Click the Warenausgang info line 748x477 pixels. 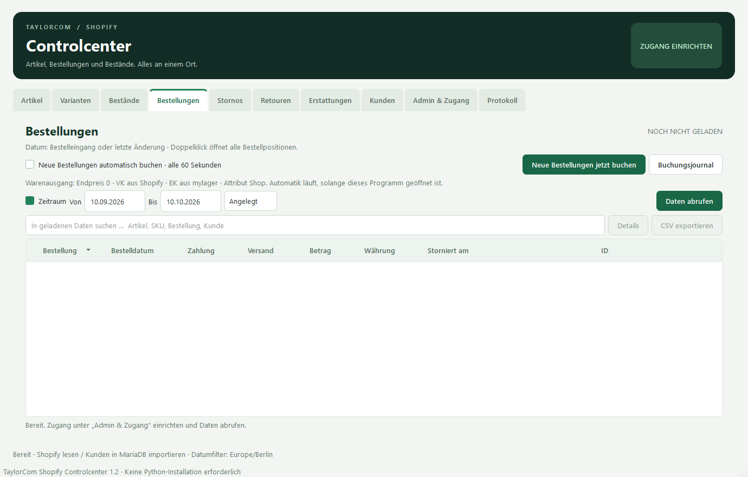click(234, 183)
